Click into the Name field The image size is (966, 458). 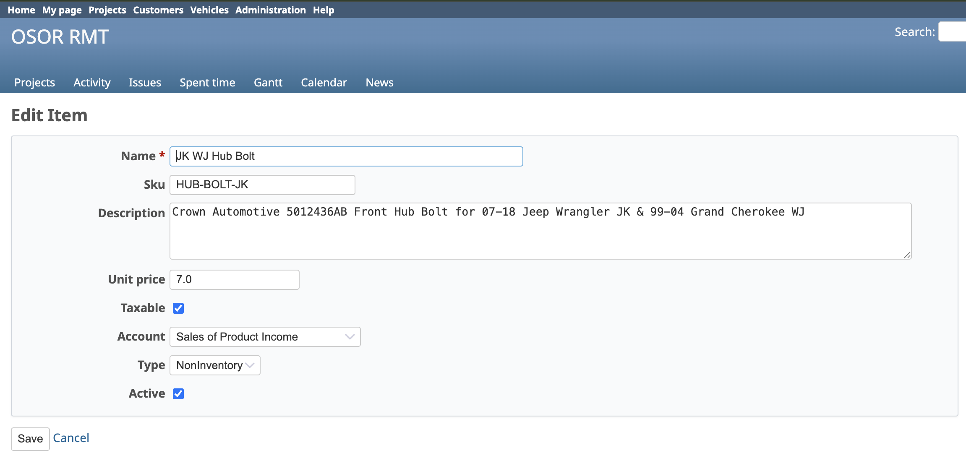pos(346,156)
